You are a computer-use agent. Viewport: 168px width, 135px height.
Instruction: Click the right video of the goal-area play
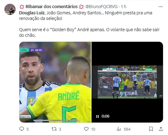127,82
